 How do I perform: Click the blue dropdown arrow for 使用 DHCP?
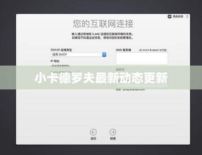pos(104,55)
